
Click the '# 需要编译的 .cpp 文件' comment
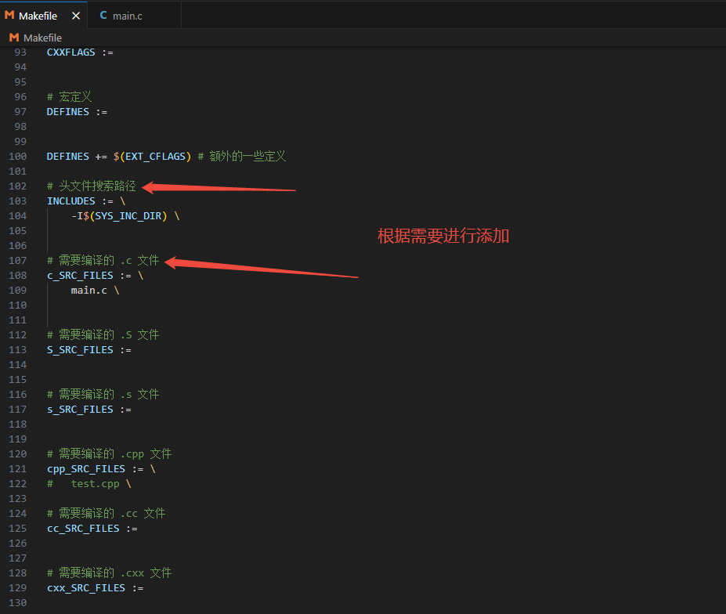coord(110,454)
